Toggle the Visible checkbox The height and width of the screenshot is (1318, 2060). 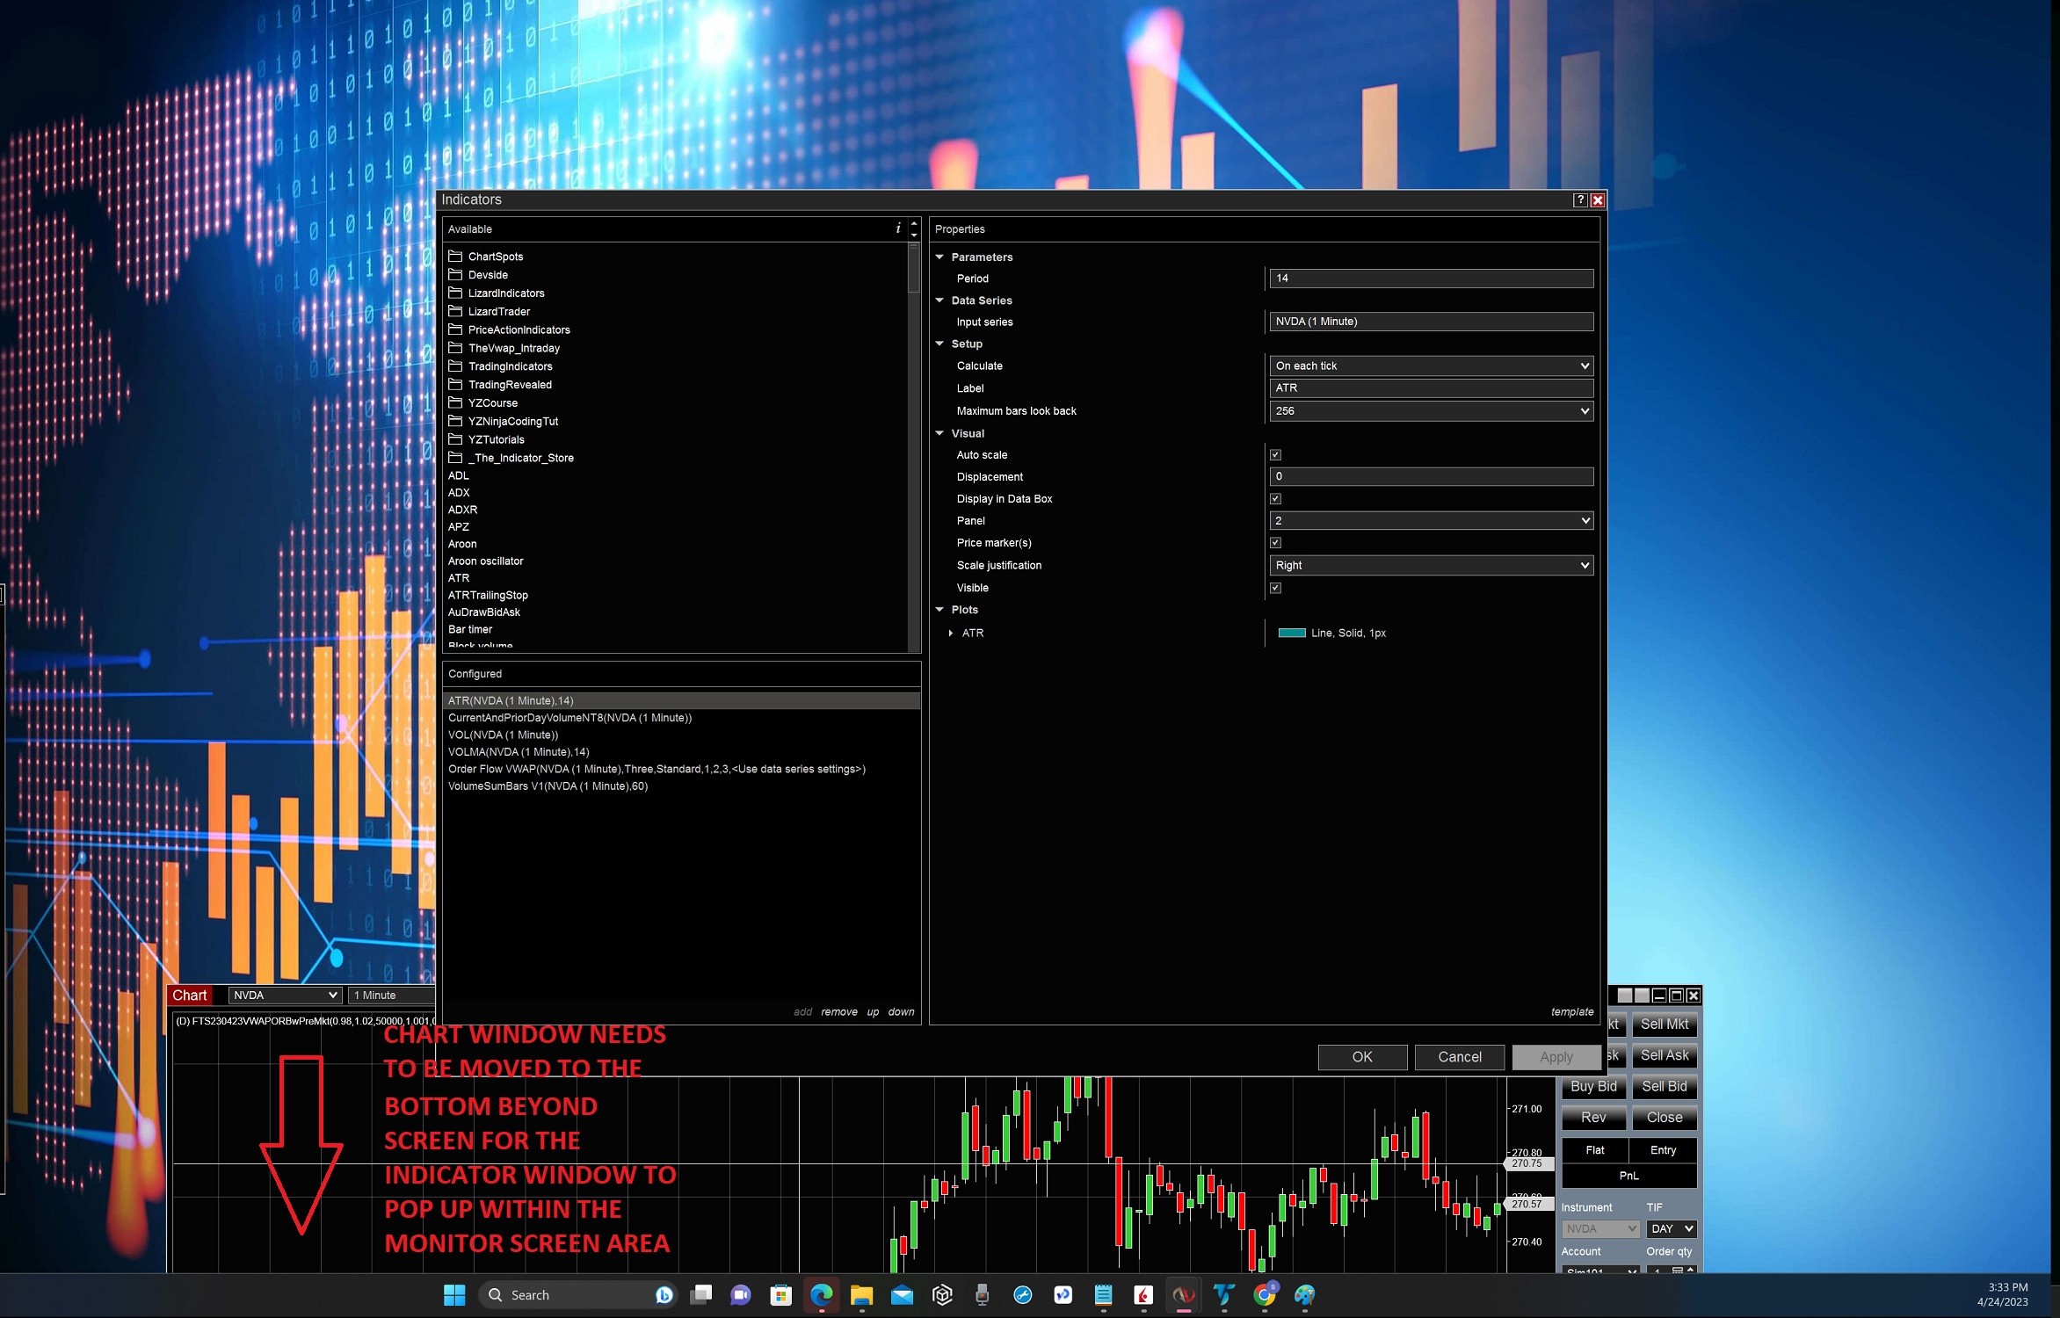point(1275,588)
